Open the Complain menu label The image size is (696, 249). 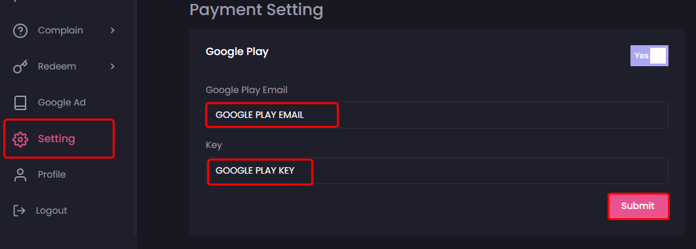60,30
